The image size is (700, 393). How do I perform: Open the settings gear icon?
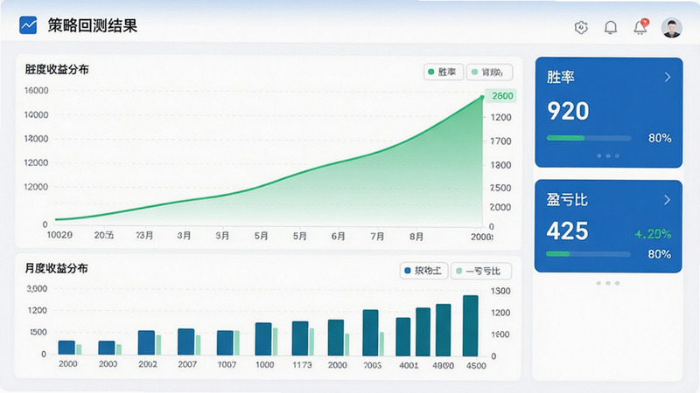click(x=581, y=27)
